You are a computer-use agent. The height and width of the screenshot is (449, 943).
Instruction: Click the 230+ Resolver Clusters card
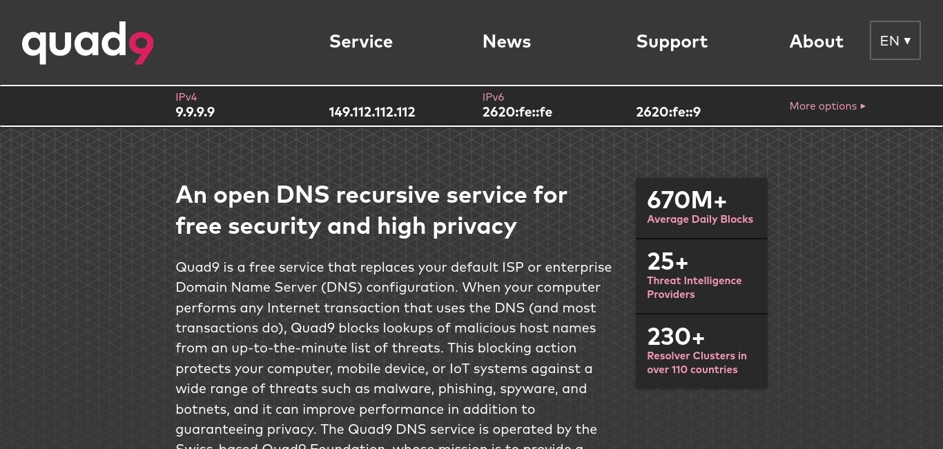701,352
